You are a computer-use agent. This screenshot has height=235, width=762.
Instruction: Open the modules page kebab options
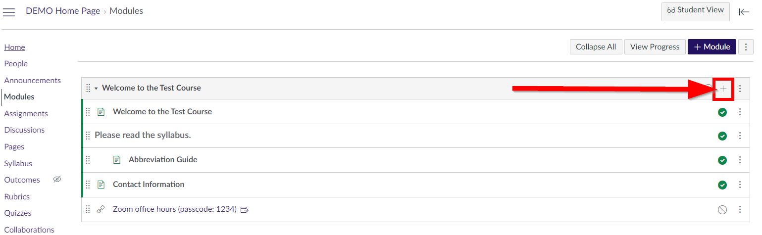pos(746,47)
